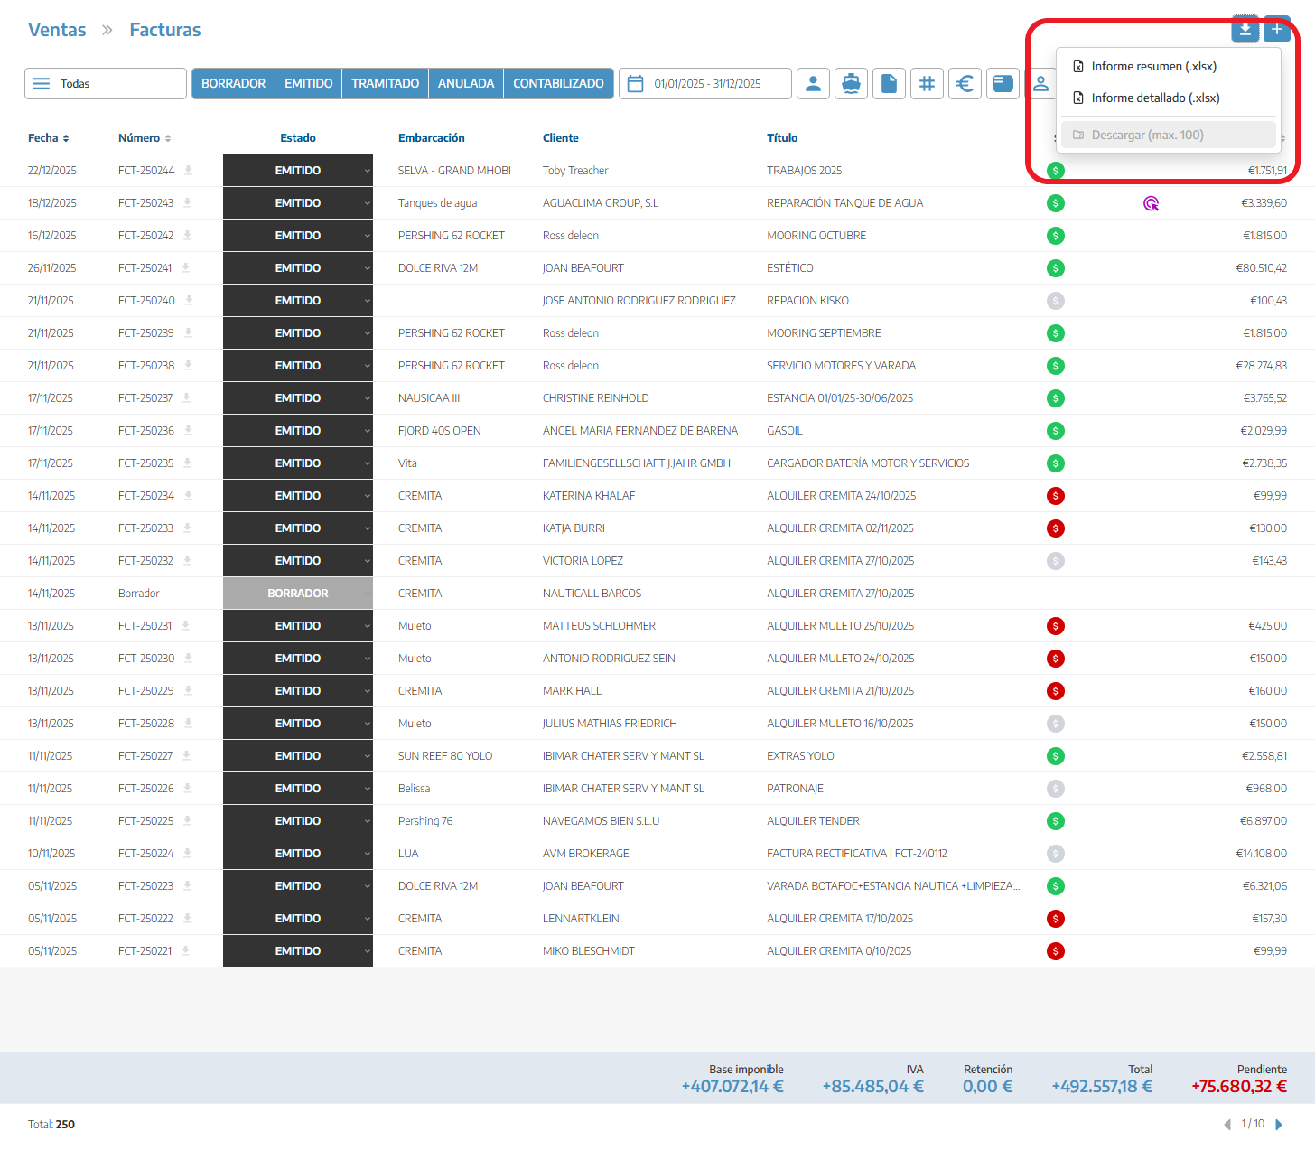This screenshot has height=1150, width=1315.
Task: Click the download icon beside FCT-250231
Action: (x=185, y=625)
